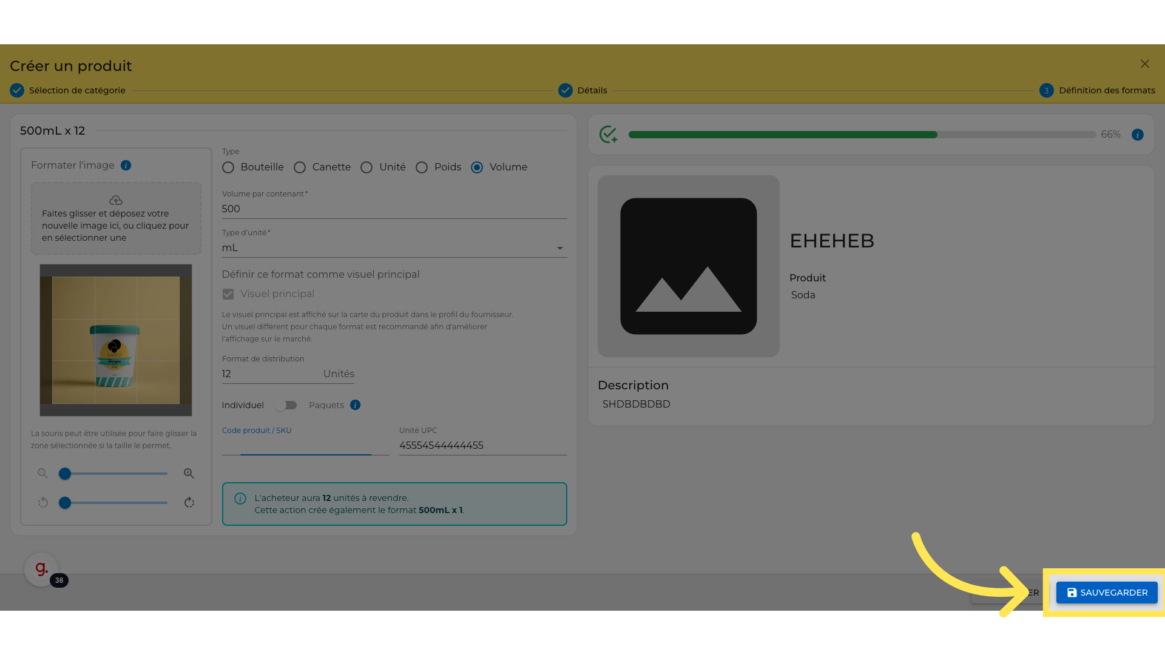
Task: Click the image zoom slider handle
Action: 65,474
